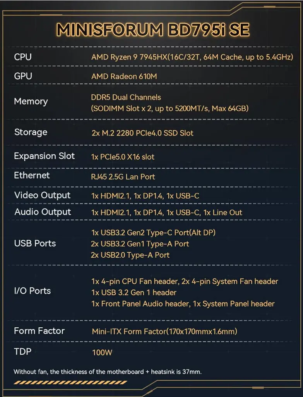Click the Video Output label
Screen dimensions: 303x397
[43, 195]
